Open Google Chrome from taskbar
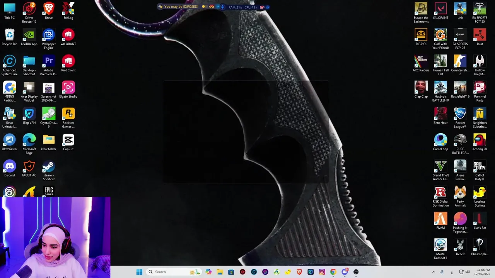The height and width of the screenshot is (278, 495). [x=333, y=272]
